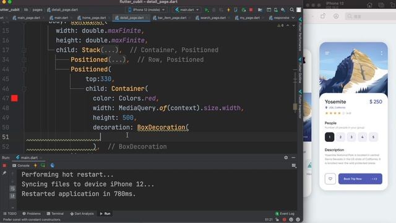Open the main.dart run configuration dropdown
Screen dimensions: 396x223
coord(187,10)
